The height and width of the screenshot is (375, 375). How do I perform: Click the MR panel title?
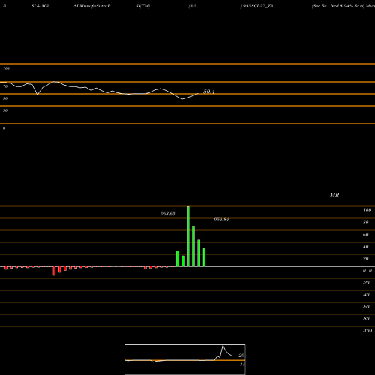click(334, 195)
